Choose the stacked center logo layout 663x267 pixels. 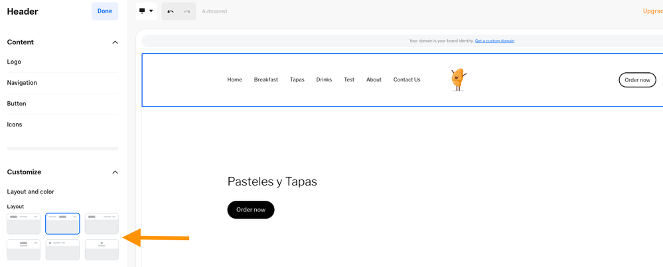click(x=23, y=250)
